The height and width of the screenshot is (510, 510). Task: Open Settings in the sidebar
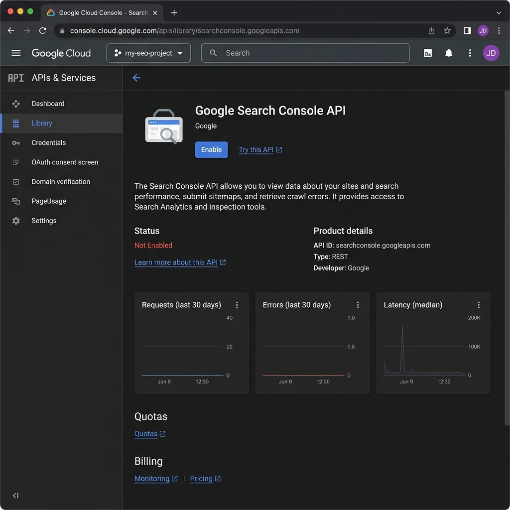(61, 221)
